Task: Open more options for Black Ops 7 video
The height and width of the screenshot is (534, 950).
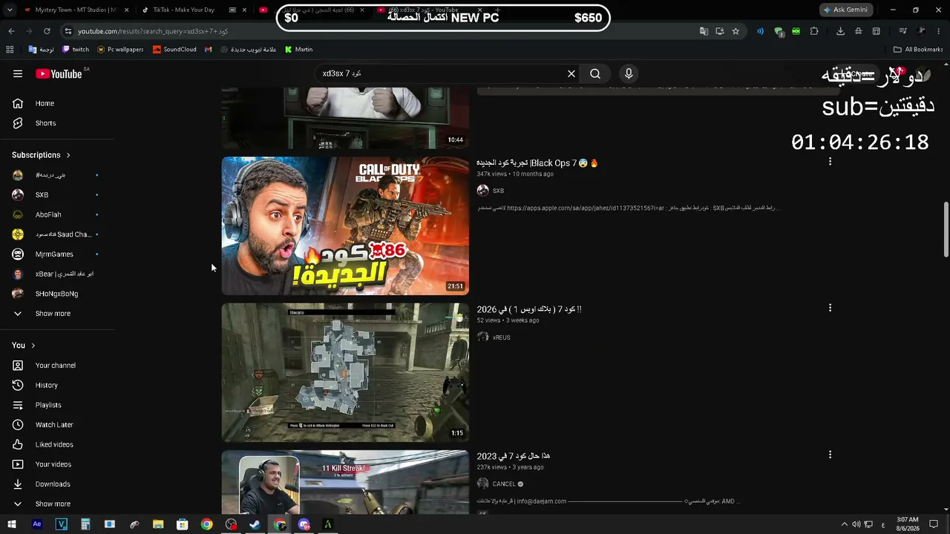Action: tap(830, 162)
